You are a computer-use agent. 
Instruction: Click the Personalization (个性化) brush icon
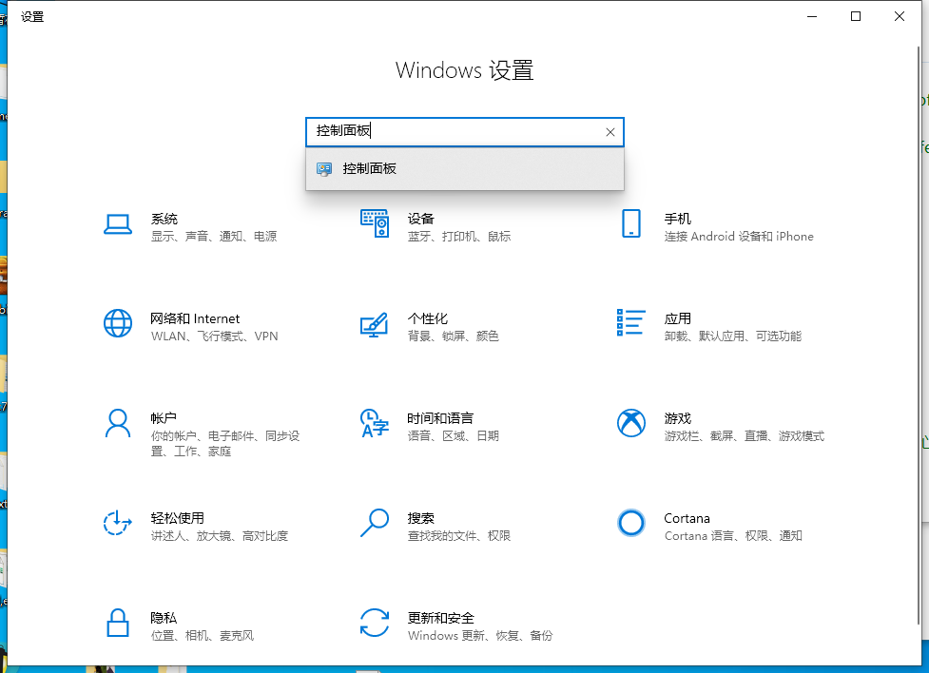[x=375, y=323]
